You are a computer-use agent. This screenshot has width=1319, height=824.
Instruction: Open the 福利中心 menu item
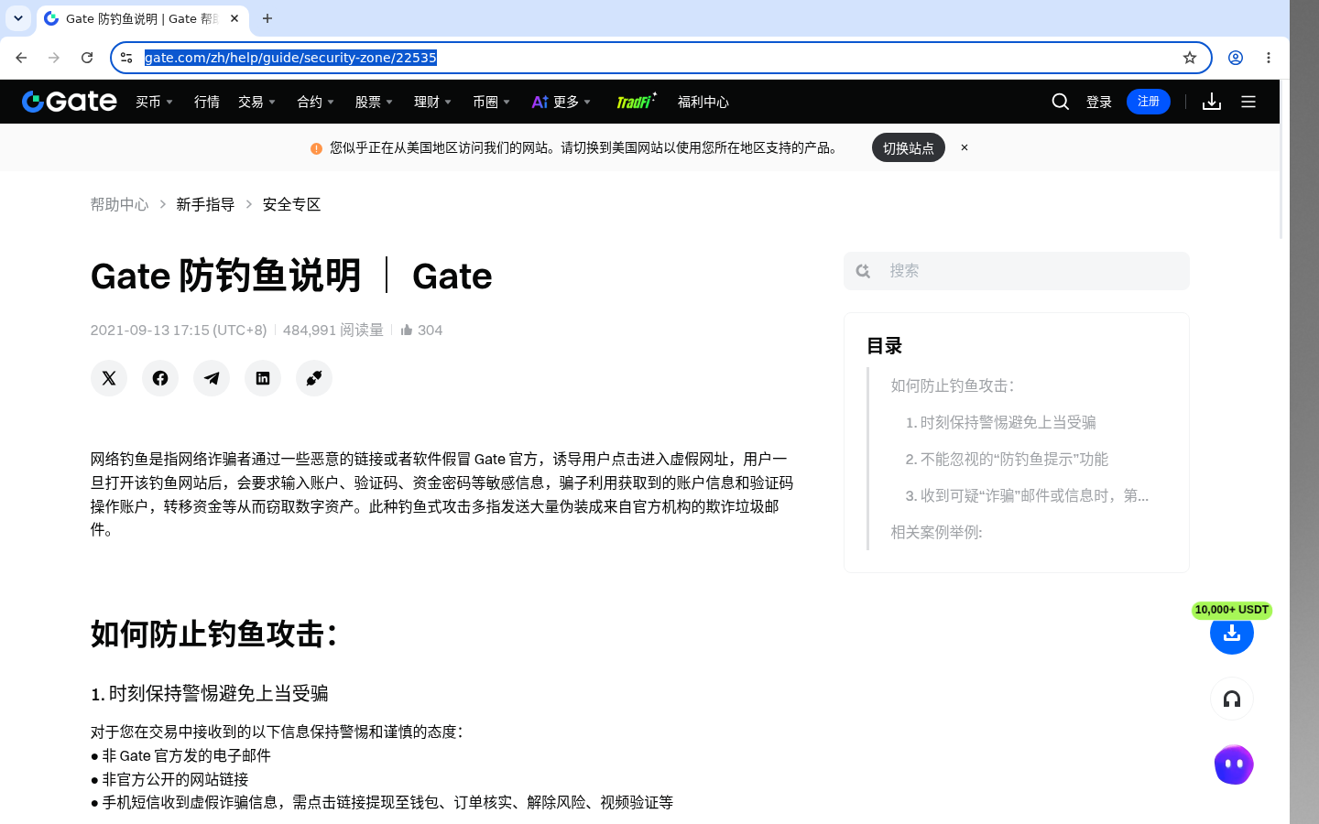[703, 102]
